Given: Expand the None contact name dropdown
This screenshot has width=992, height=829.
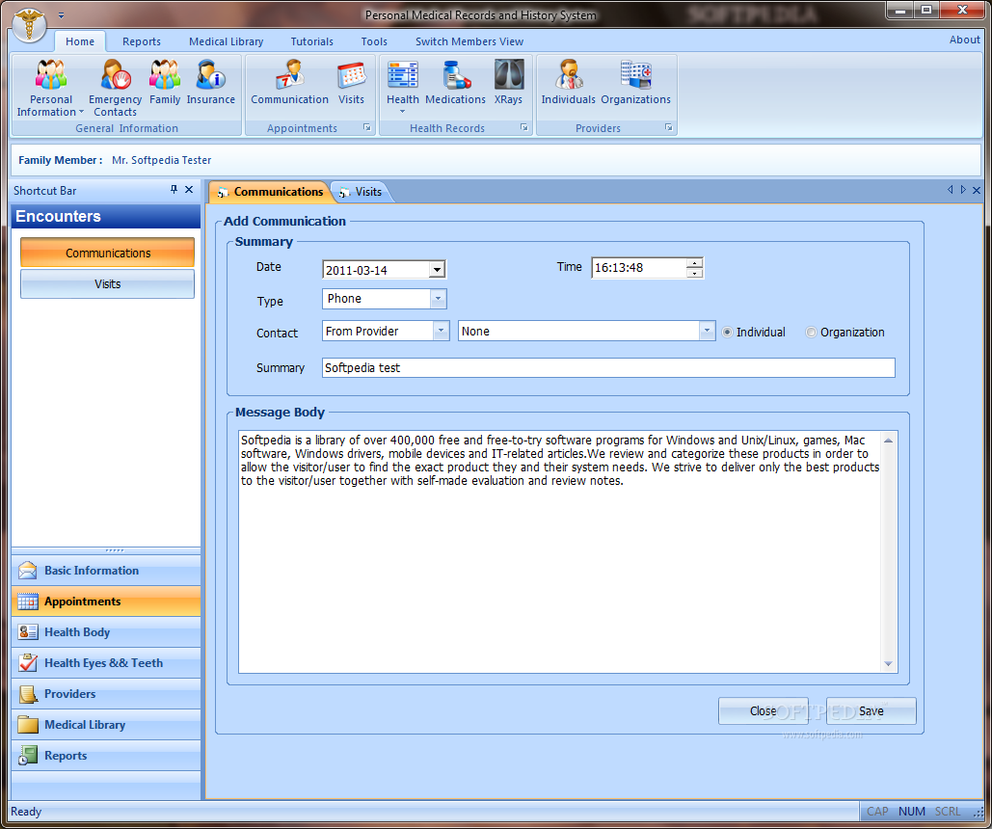Looking at the screenshot, I should [707, 331].
